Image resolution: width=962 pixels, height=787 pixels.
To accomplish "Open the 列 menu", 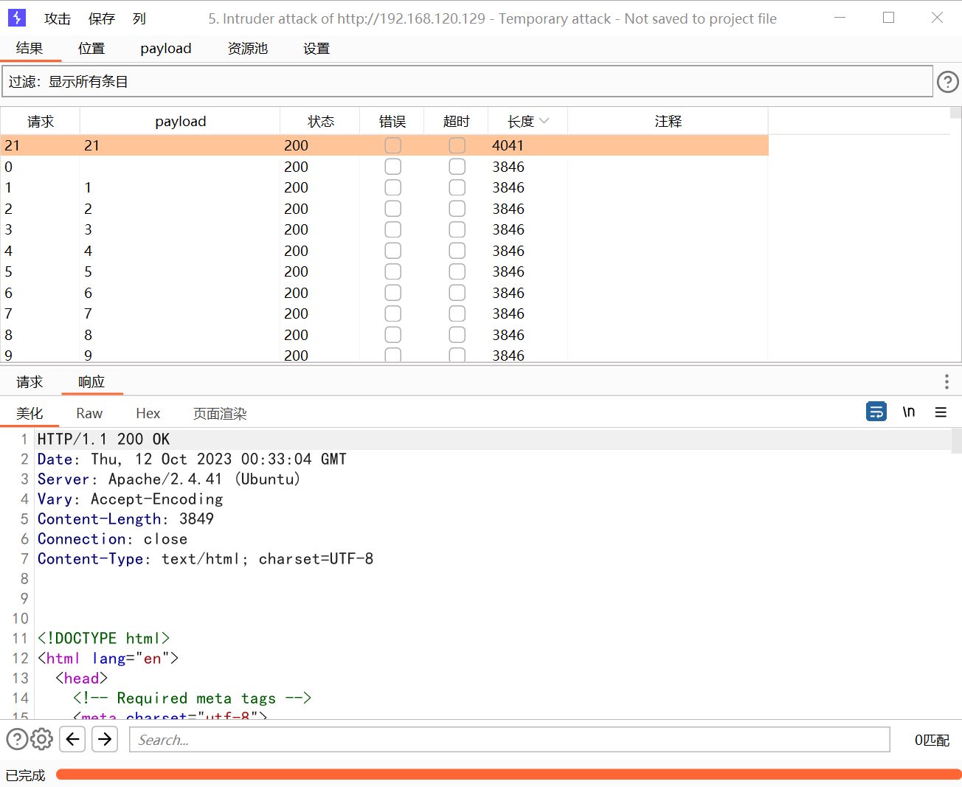I will (x=139, y=18).
